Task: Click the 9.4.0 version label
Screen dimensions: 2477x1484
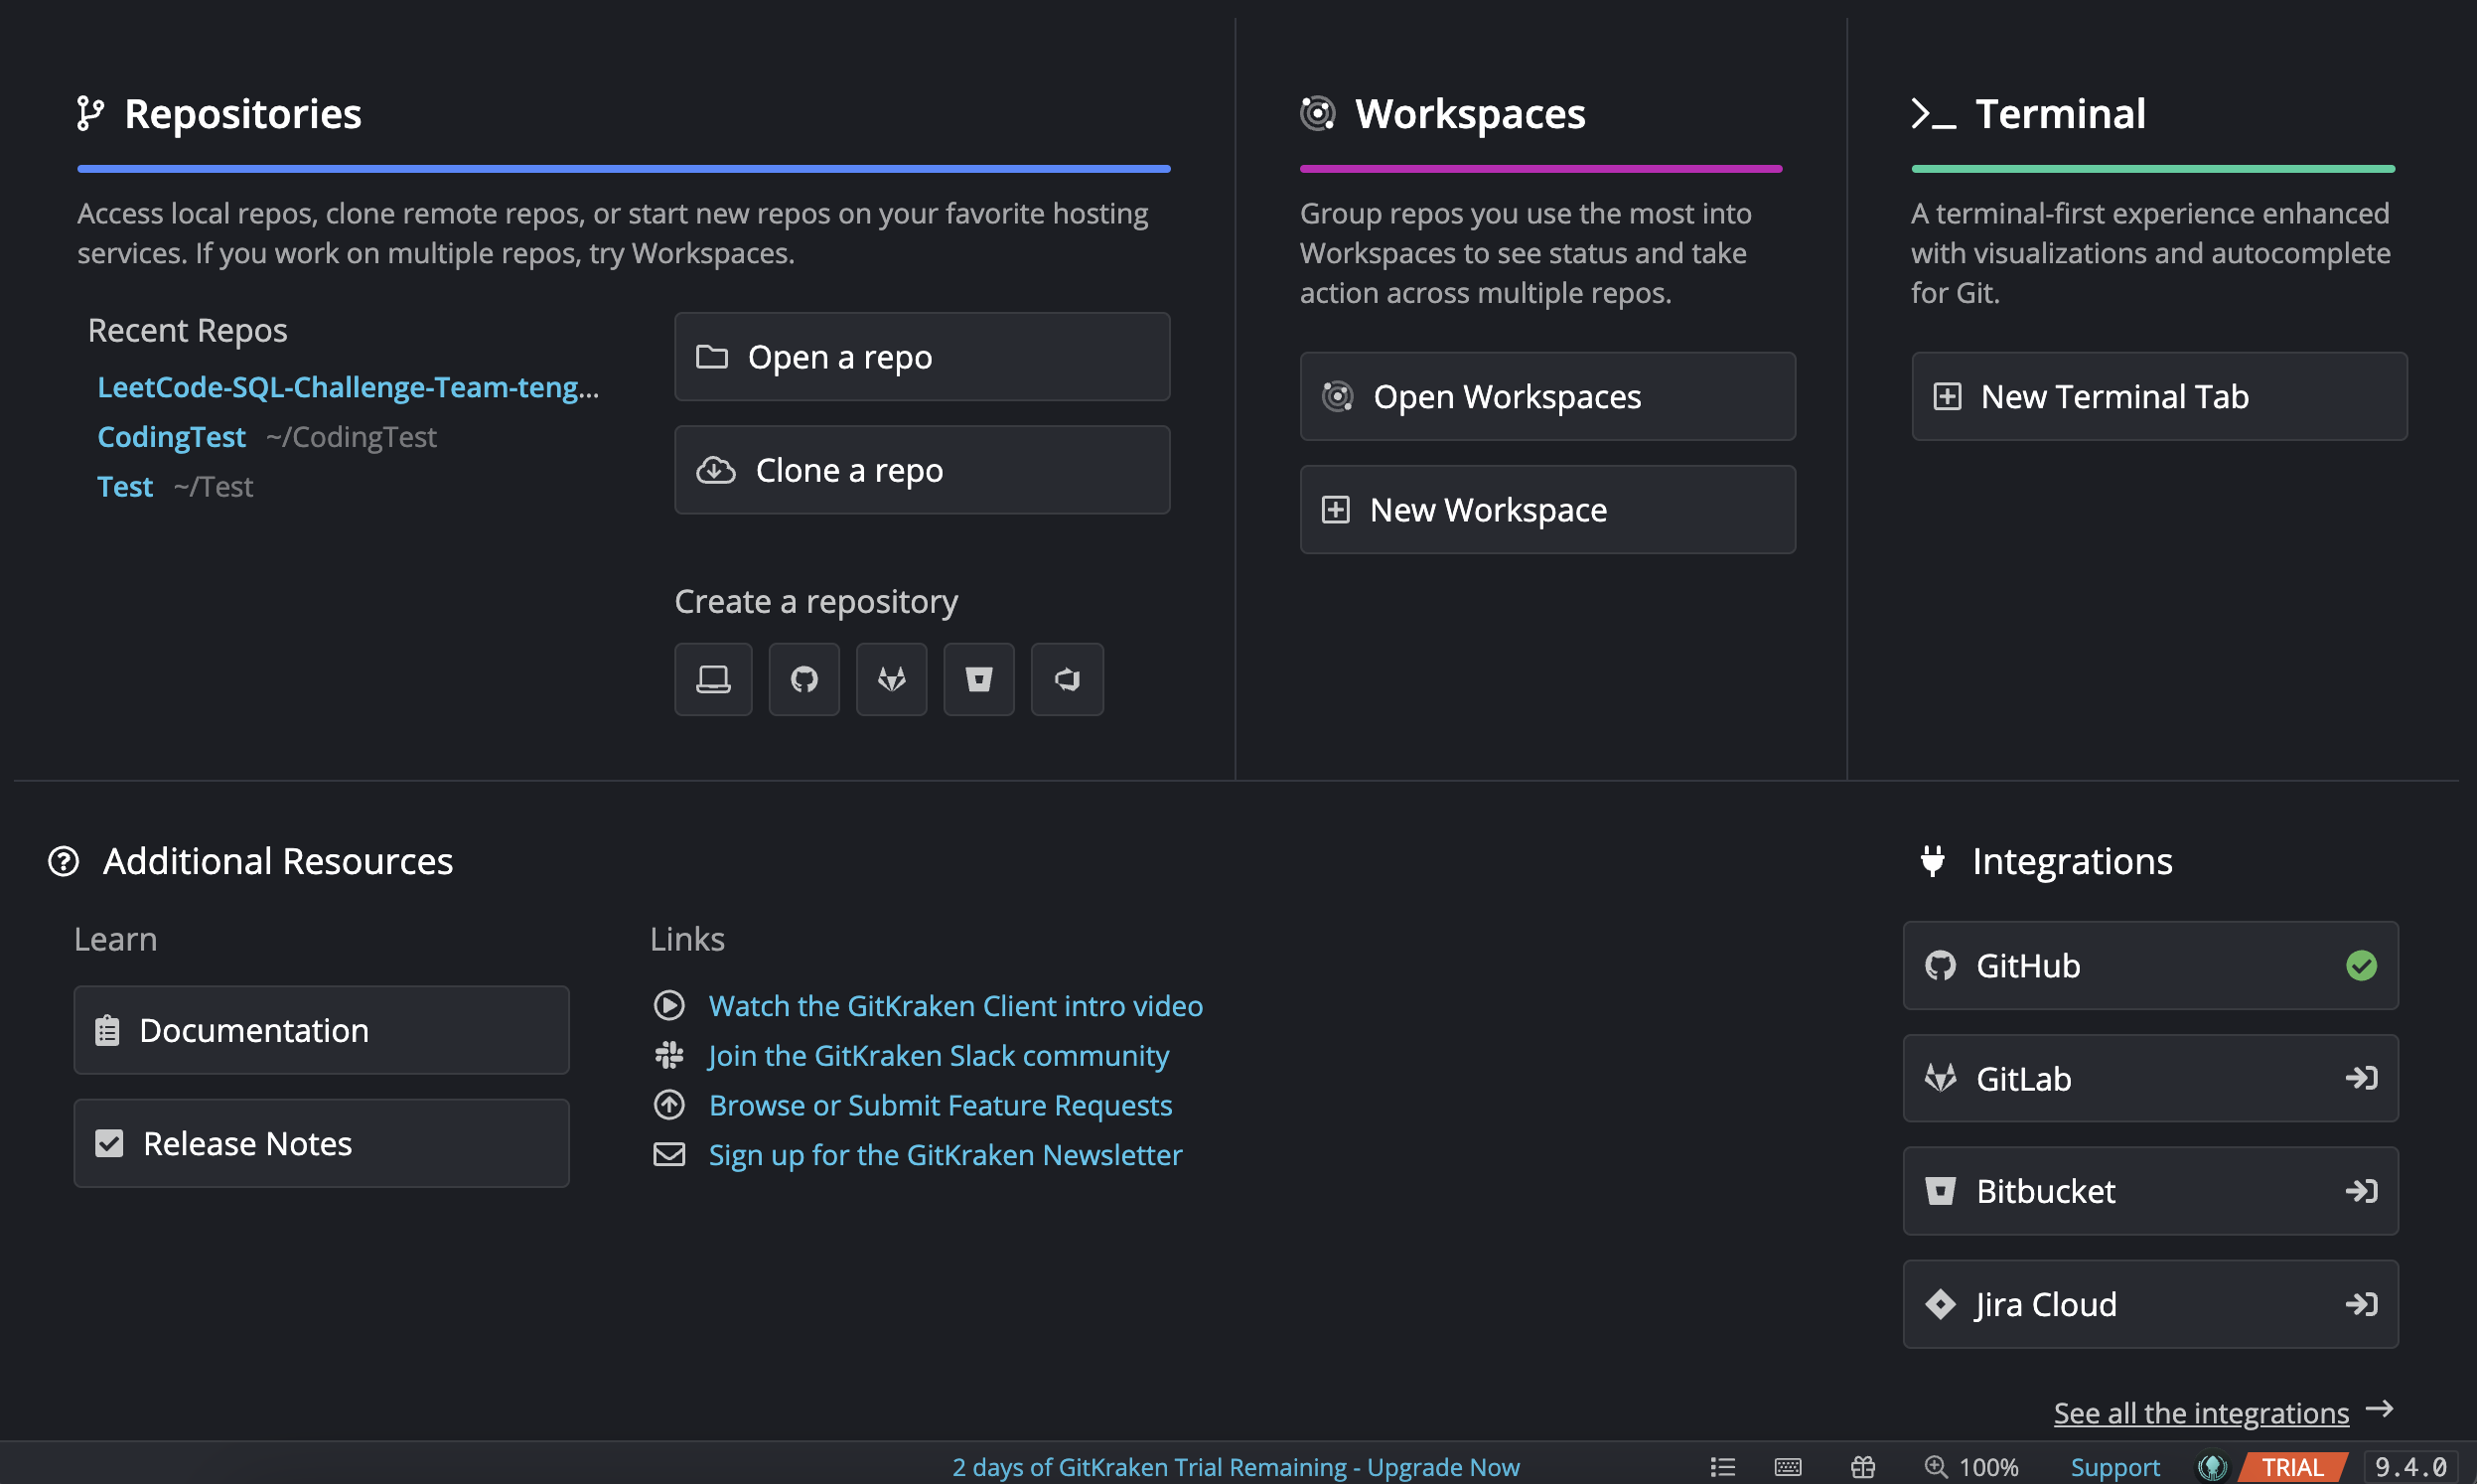Action: (x=2410, y=1467)
